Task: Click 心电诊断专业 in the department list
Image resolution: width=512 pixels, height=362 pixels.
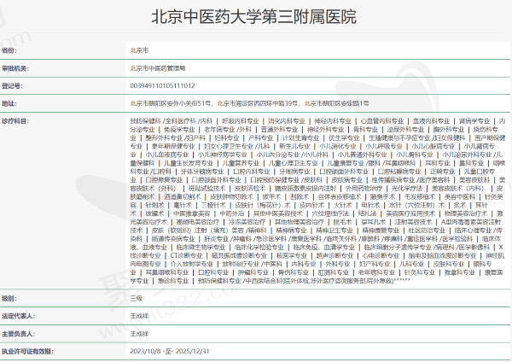Action: (381, 256)
